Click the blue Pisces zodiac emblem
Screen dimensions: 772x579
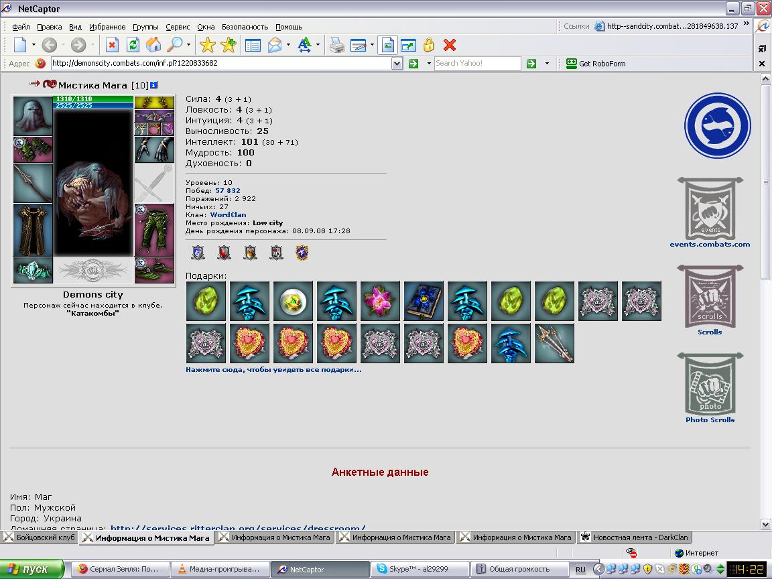tap(717, 125)
